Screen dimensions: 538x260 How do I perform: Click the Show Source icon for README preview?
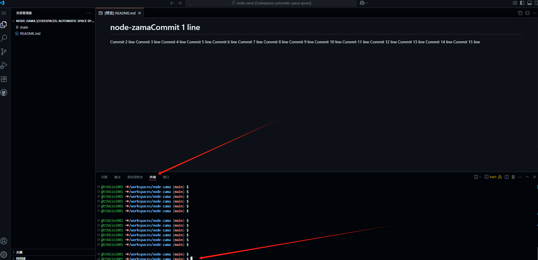[x=520, y=13]
